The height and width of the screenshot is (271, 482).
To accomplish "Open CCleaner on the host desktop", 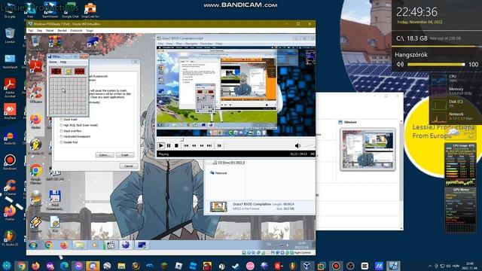I will click(x=10, y=187).
